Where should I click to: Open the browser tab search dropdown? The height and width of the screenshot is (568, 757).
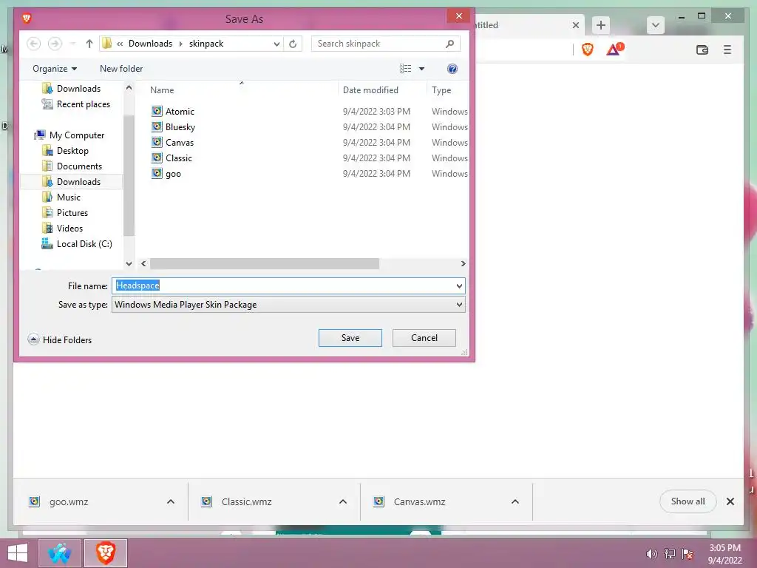(655, 25)
